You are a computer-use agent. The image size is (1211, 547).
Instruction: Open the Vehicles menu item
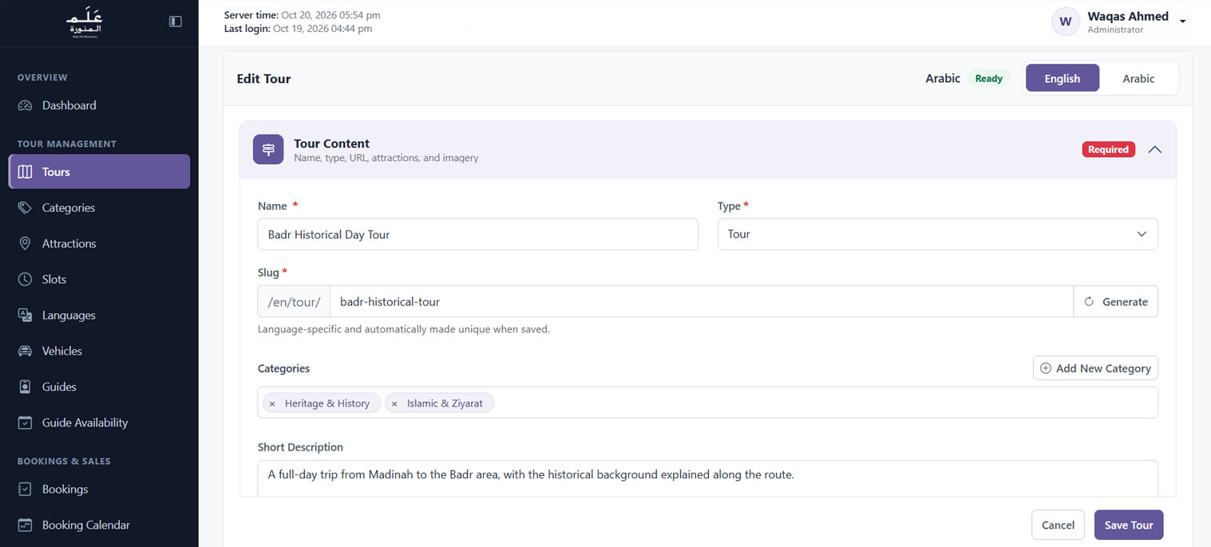pos(99,351)
